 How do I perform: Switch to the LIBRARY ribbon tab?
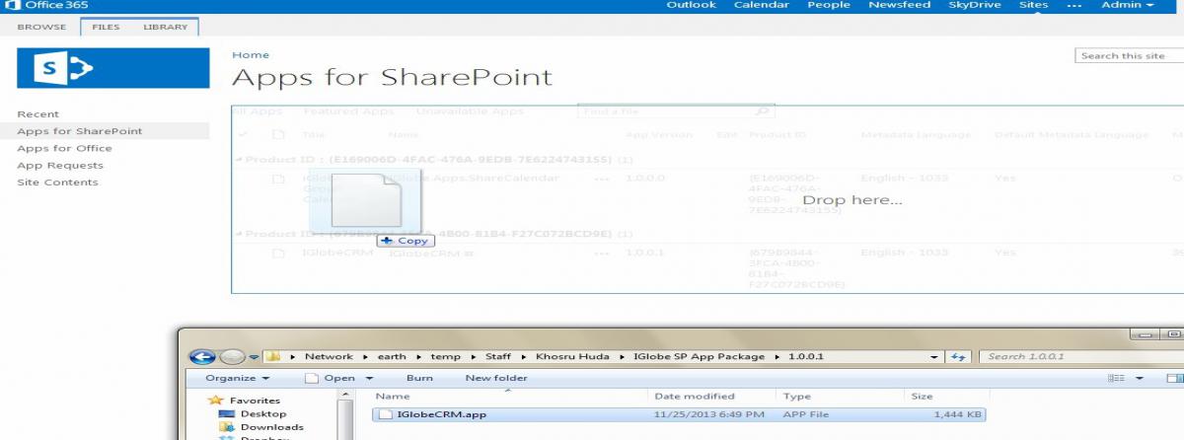(165, 27)
